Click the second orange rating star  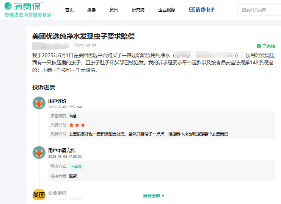pyautogui.click(x=77, y=125)
